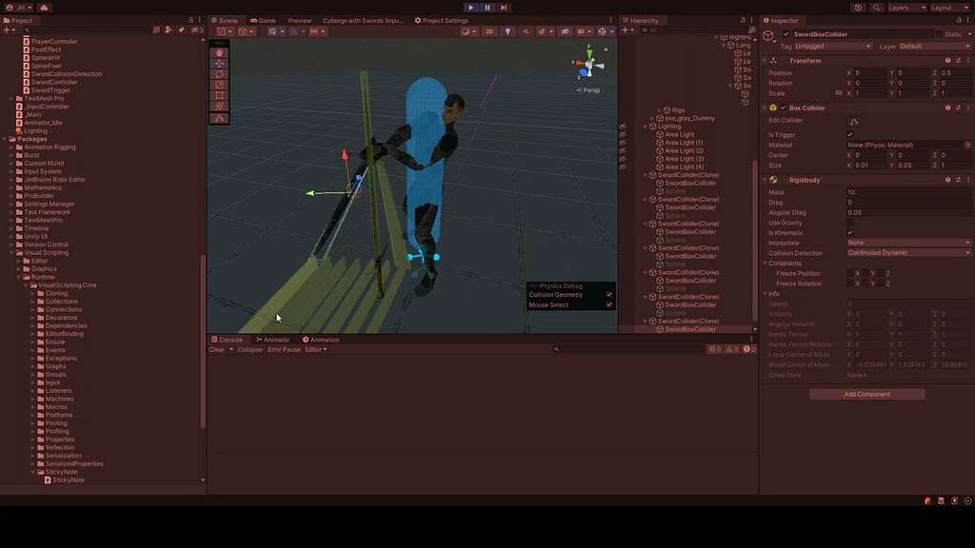The width and height of the screenshot is (975, 548).
Task: Click the Add Component button
Action: (866, 394)
